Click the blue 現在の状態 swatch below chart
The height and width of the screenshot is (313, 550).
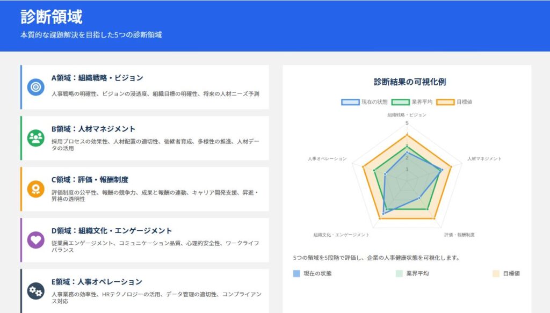tap(296, 273)
